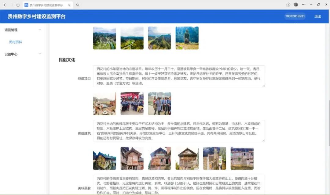The width and height of the screenshot is (330, 195).
Task: Click the browser back arrow
Action: tap(5, 5)
